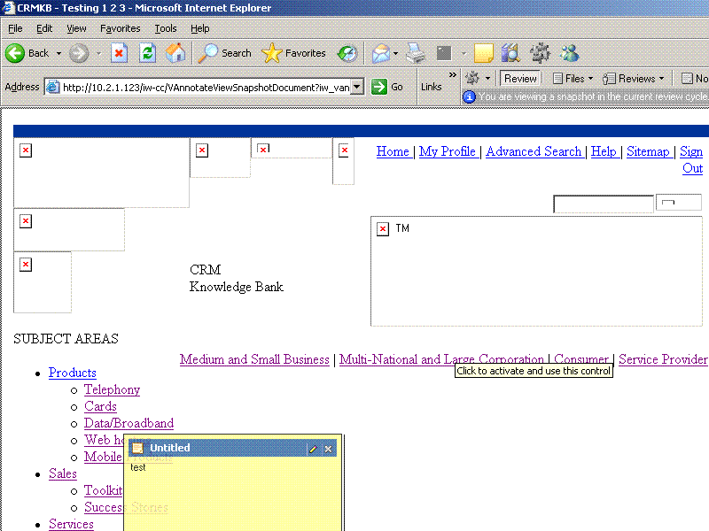Open the View menu
Screen dimensions: 709x531
tap(76, 28)
